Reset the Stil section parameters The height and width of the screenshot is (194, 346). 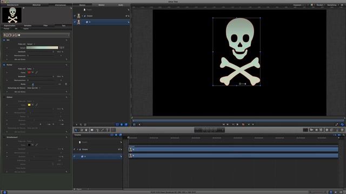(x=66, y=40)
